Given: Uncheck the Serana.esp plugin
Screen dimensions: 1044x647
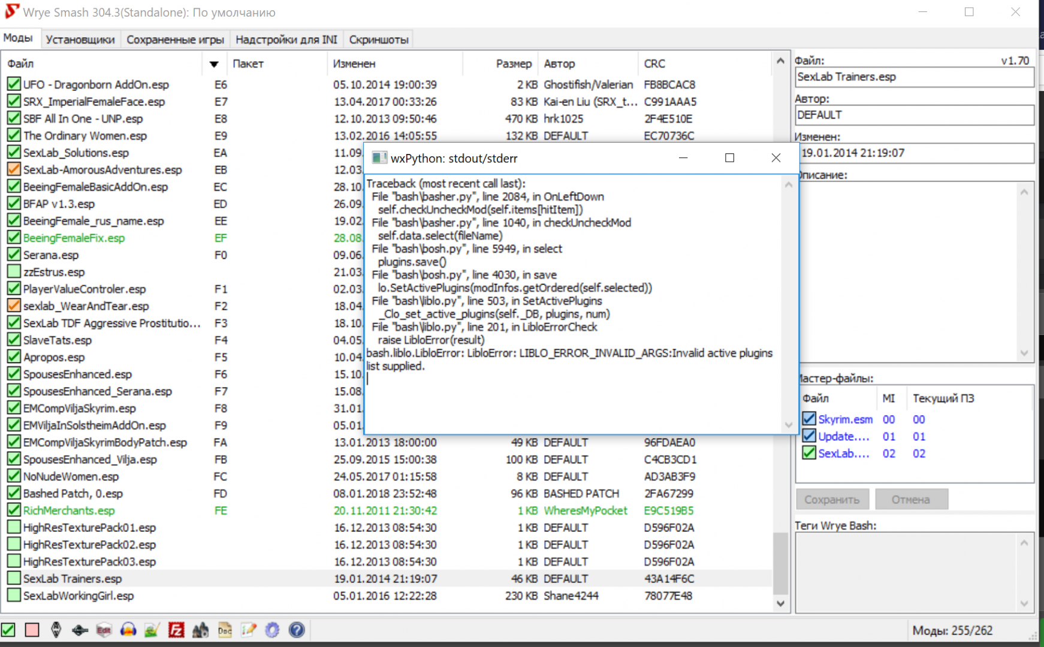Looking at the screenshot, I should (14, 255).
